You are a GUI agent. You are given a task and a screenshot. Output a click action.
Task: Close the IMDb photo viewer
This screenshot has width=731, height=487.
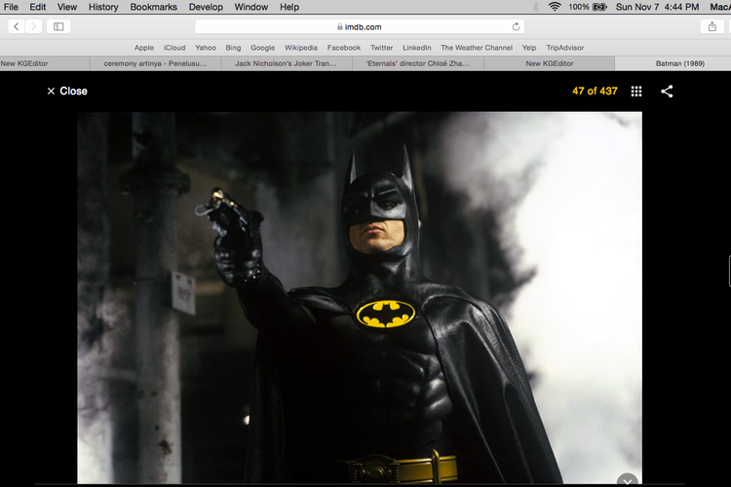point(66,92)
